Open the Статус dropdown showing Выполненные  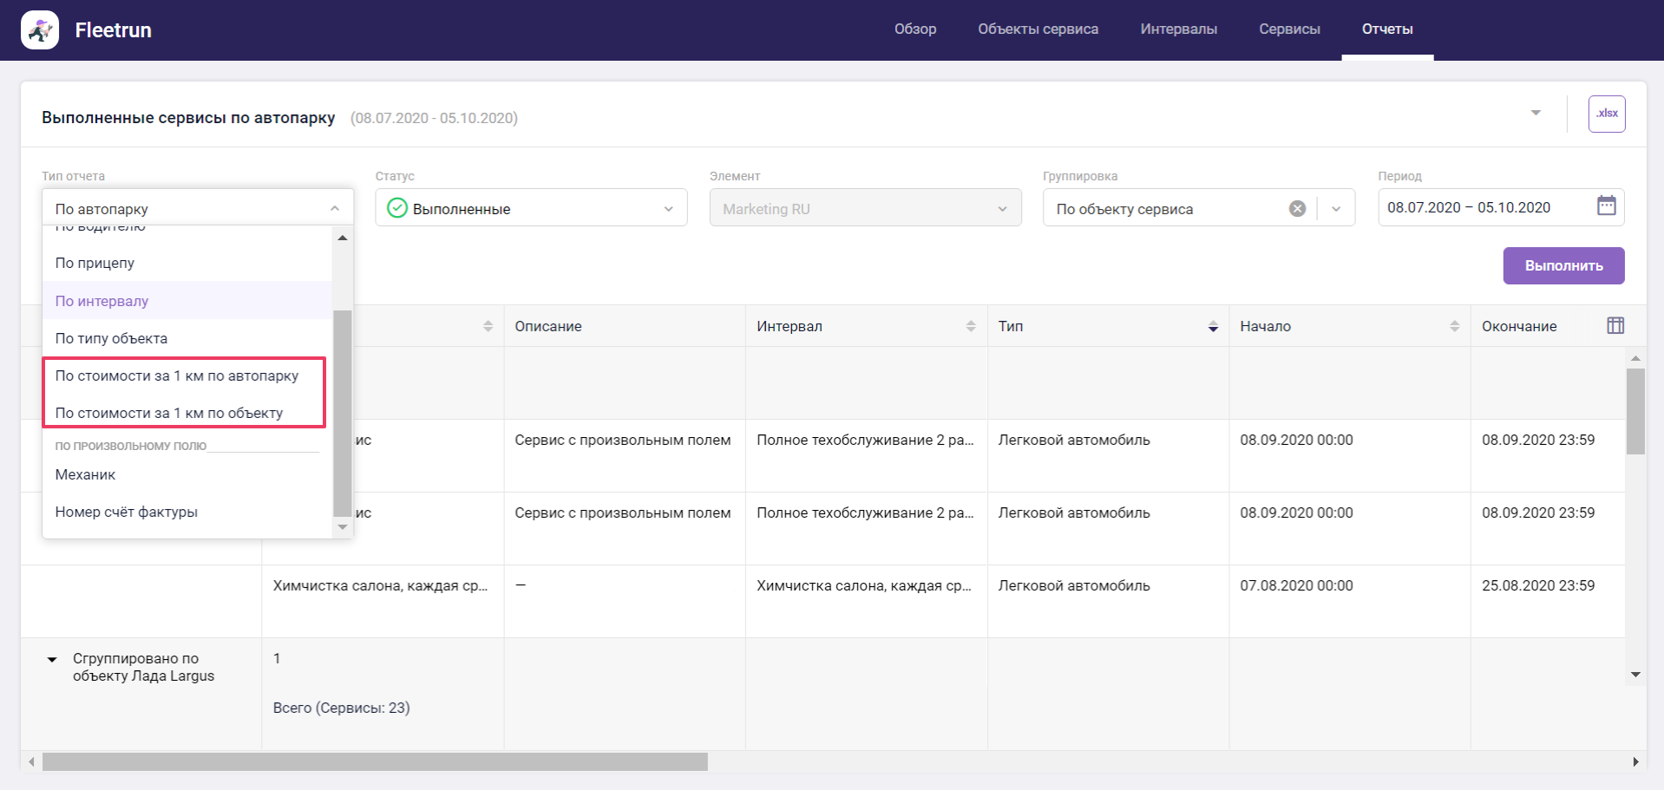coord(531,208)
